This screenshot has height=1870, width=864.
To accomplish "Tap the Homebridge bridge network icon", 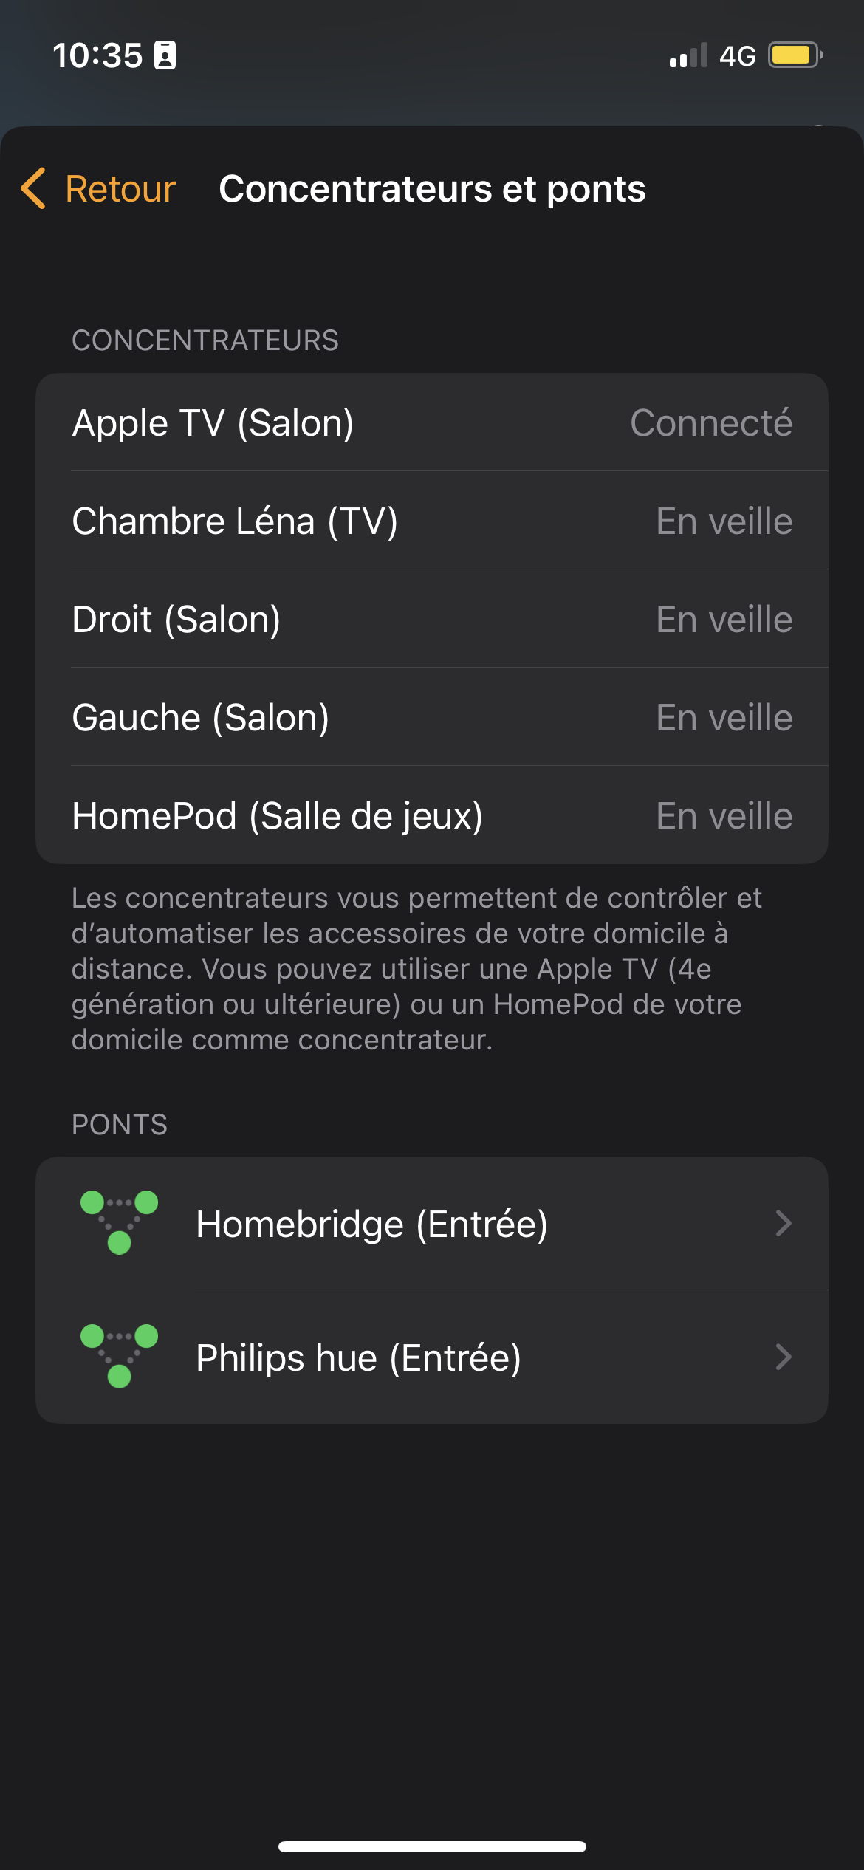I will pos(119,1222).
